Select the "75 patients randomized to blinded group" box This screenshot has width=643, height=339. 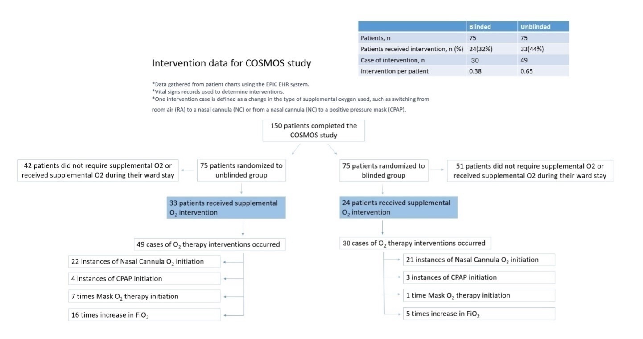pos(383,170)
